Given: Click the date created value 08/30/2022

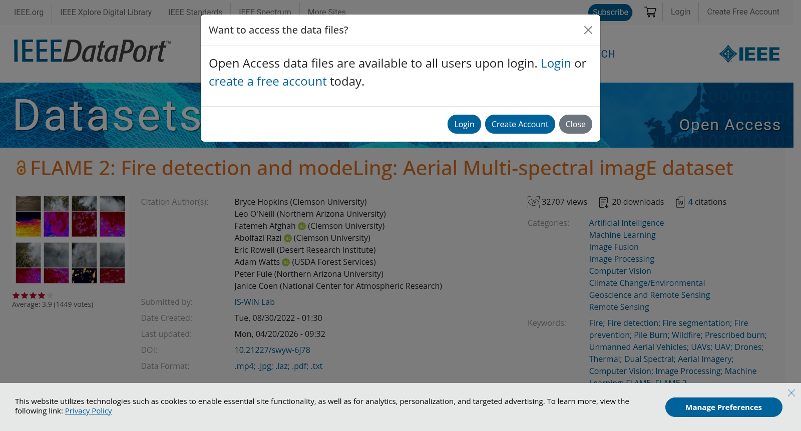Looking at the screenshot, I should (x=278, y=318).
